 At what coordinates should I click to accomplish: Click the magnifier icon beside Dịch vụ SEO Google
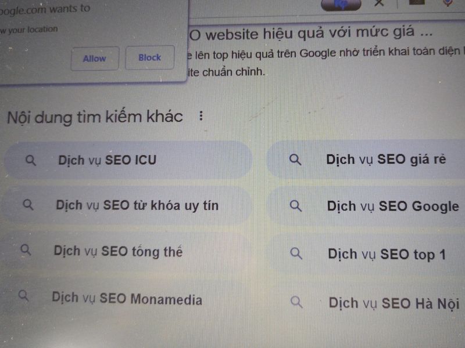pyautogui.click(x=296, y=206)
